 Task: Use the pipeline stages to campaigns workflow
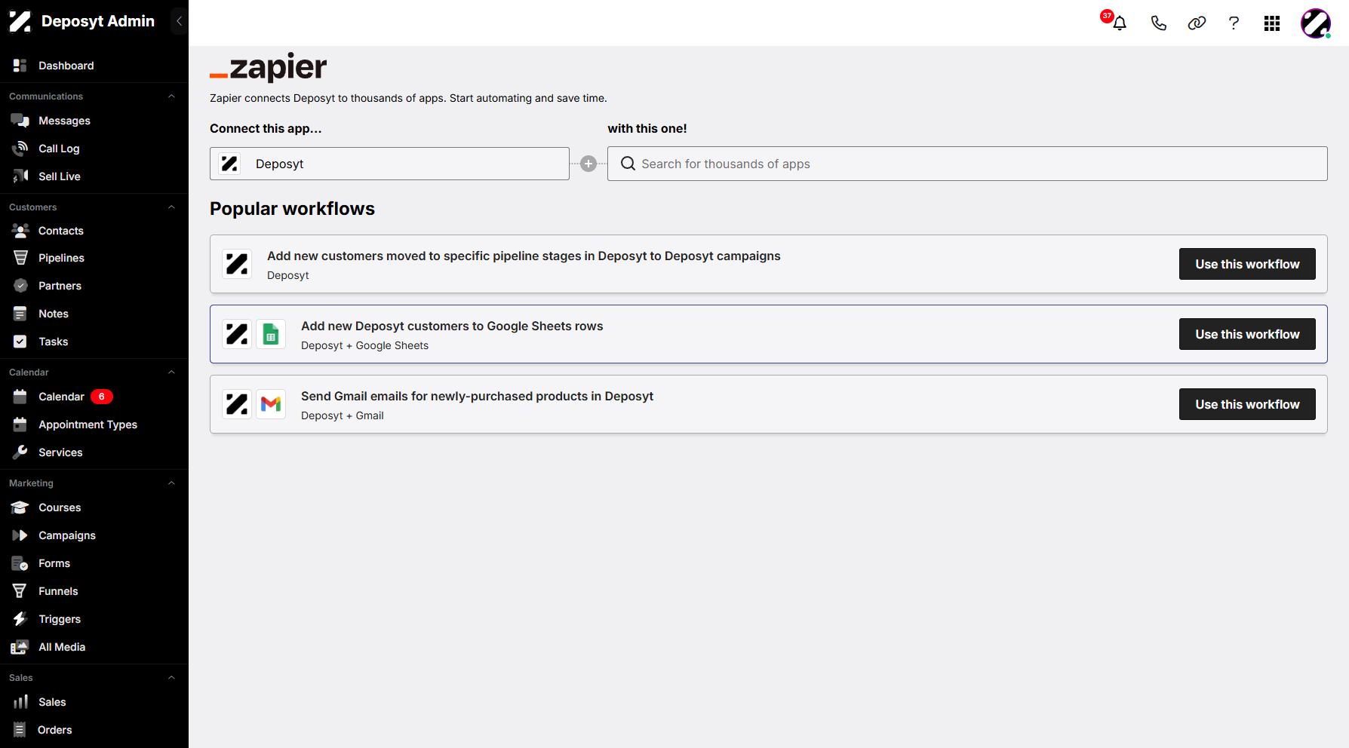click(1247, 264)
